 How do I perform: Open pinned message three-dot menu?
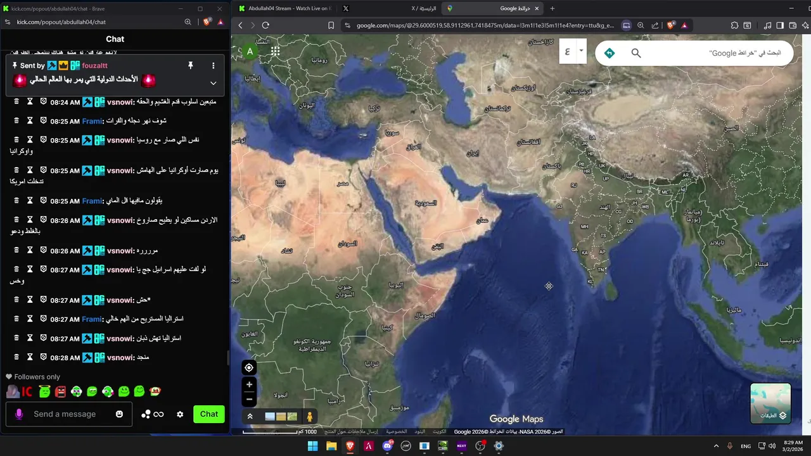point(213,65)
